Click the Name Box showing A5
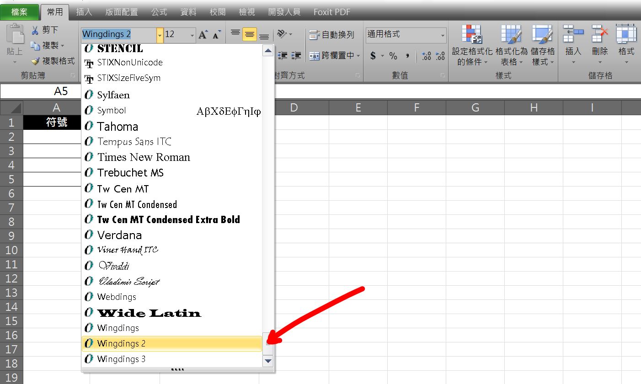 coord(41,91)
